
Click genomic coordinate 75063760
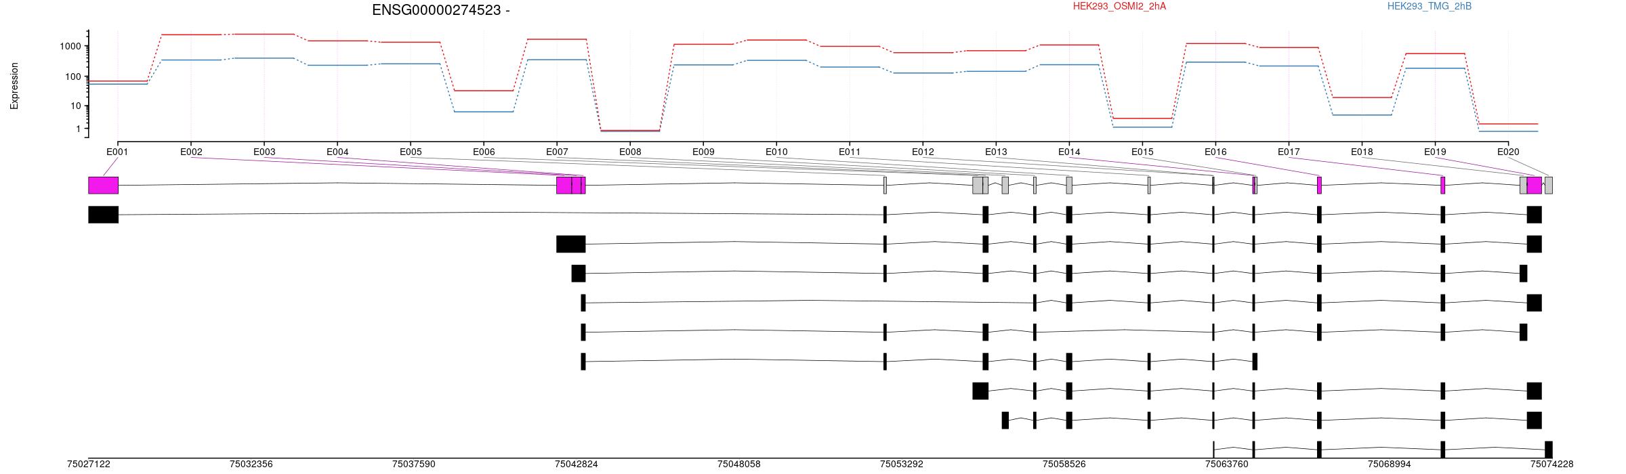pos(1227,465)
